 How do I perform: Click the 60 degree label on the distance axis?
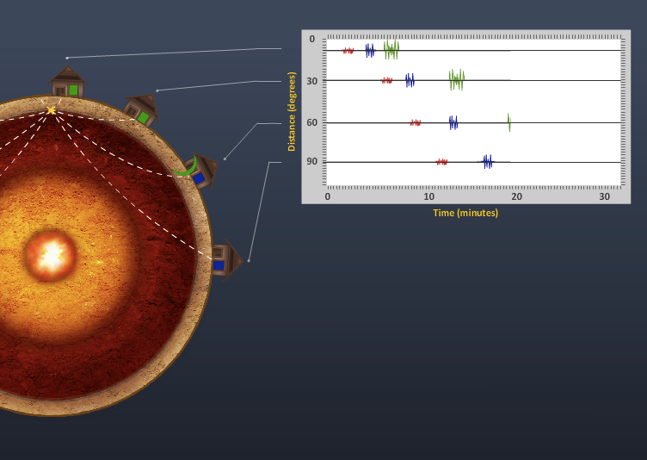(x=312, y=123)
